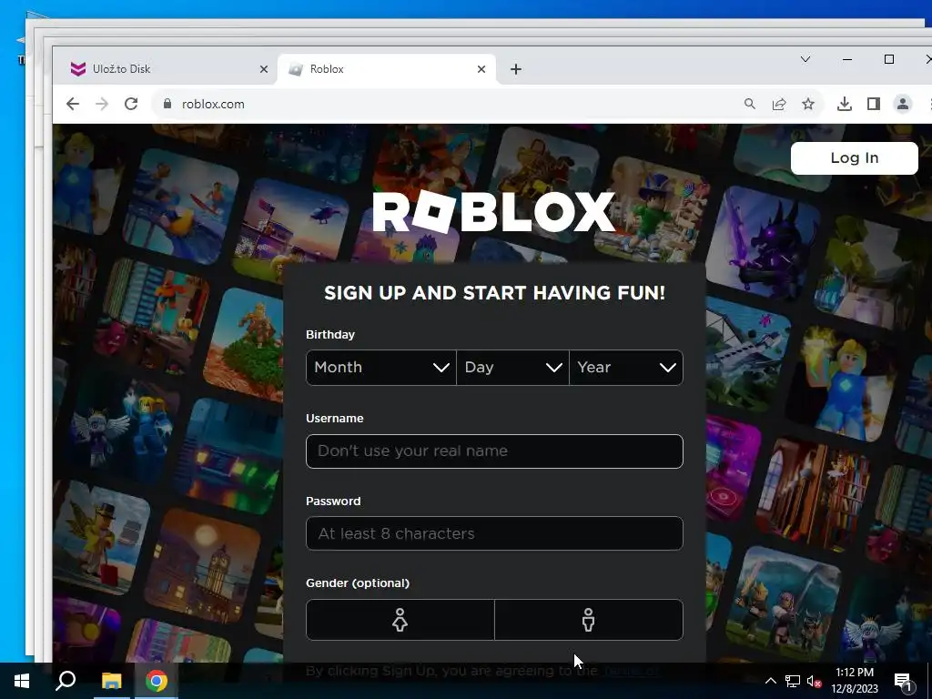Open File Explorer from taskbar

pos(111,681)
